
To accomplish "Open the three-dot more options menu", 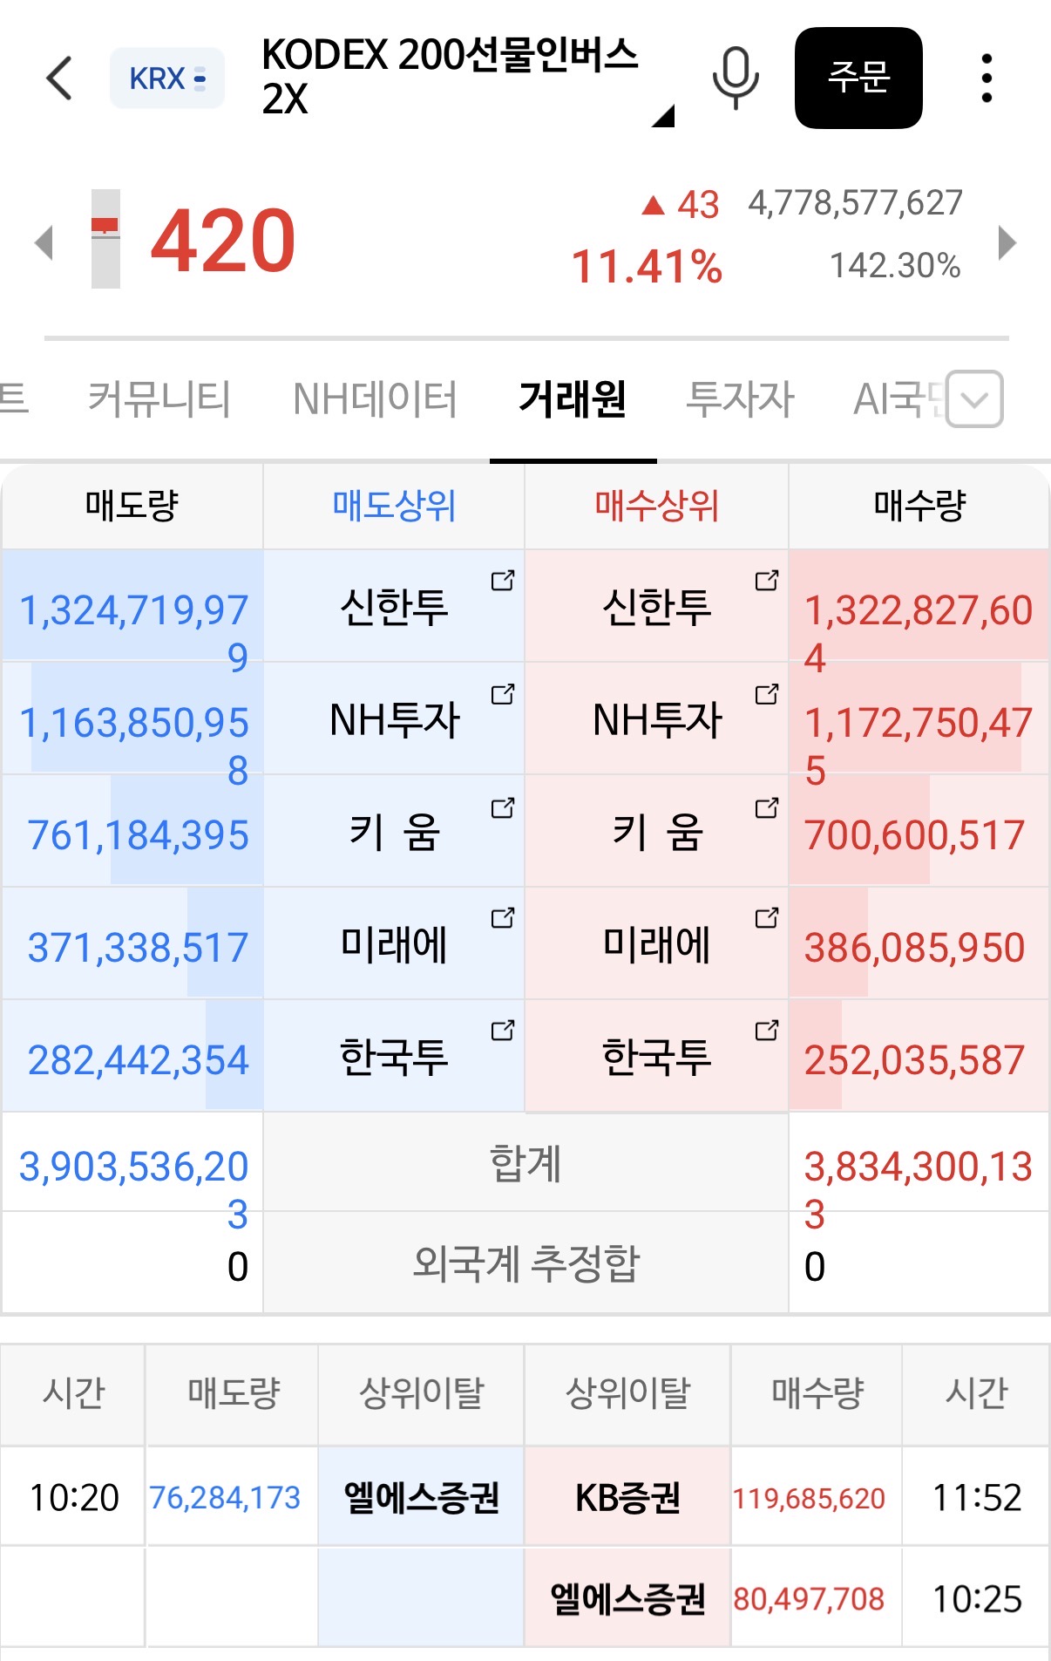I will tap(987, 78).
